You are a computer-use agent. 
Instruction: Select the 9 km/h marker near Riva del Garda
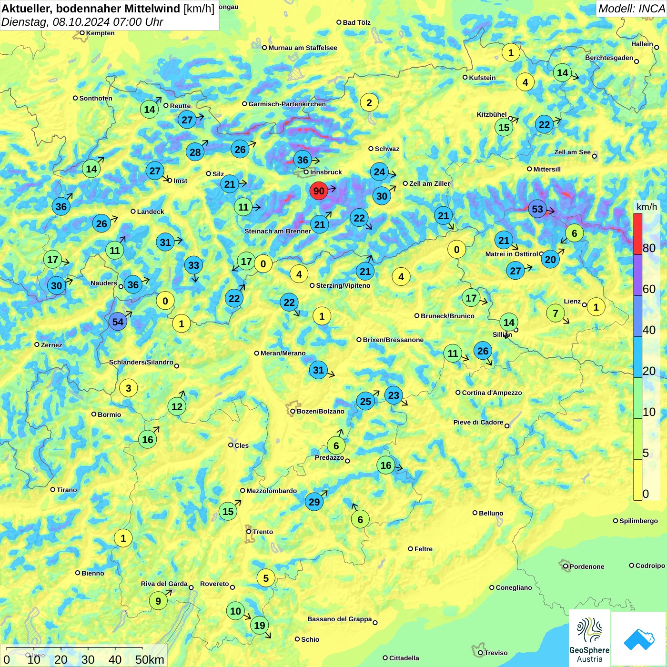(158, 601)
